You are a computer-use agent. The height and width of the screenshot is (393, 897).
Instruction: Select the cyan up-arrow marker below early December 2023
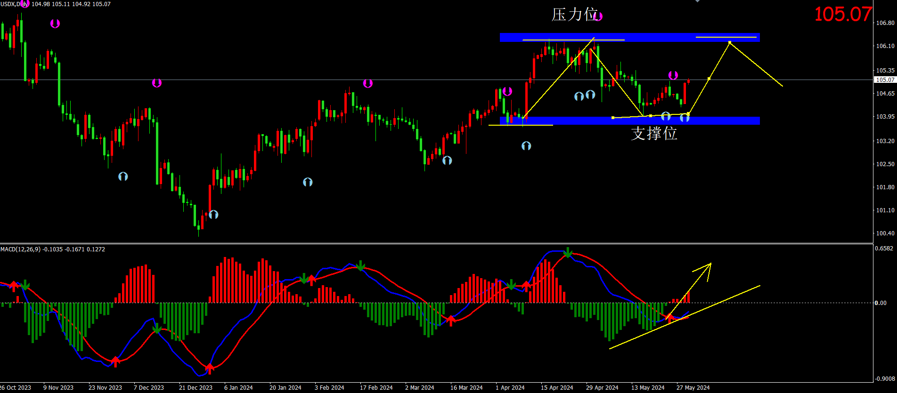pos(123,176)
